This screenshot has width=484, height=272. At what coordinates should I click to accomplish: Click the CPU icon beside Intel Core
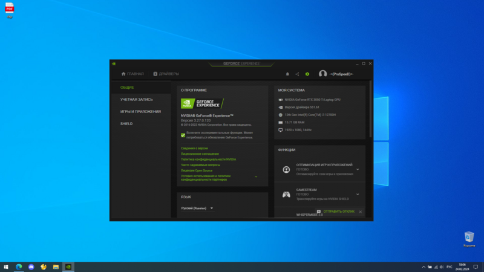(281, 115)
